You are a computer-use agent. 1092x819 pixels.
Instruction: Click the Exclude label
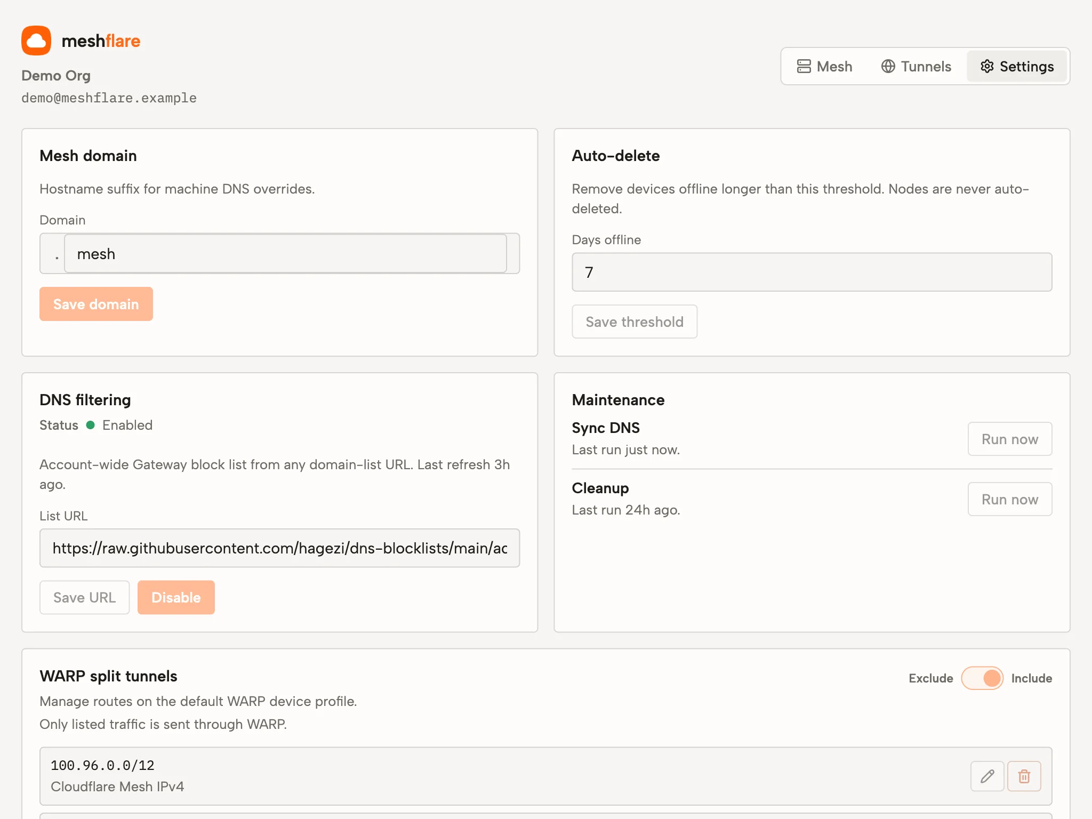[930, 678]
